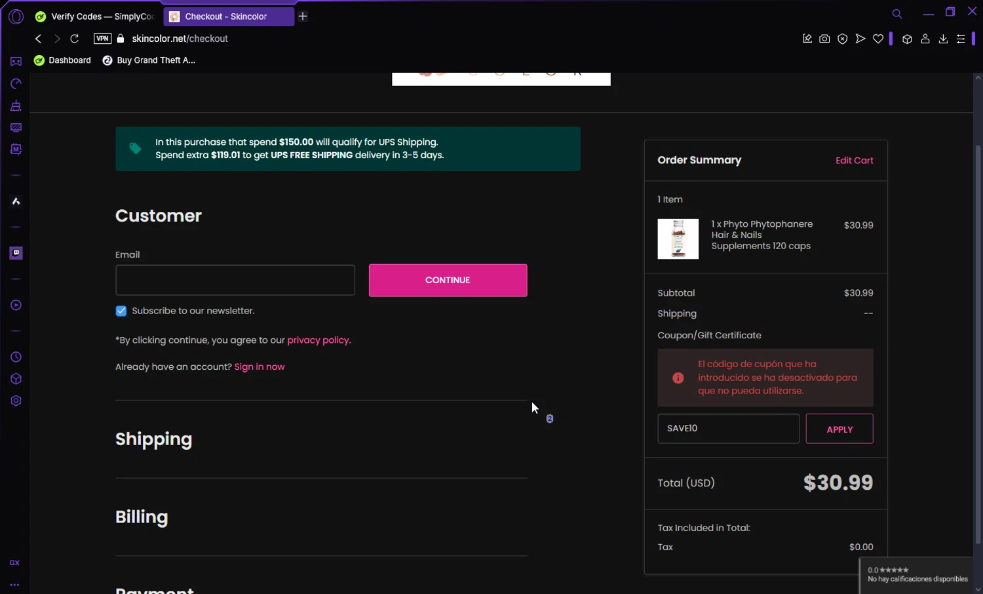
Task: Open the ad blocker shield icon
Action: point(843,39)
